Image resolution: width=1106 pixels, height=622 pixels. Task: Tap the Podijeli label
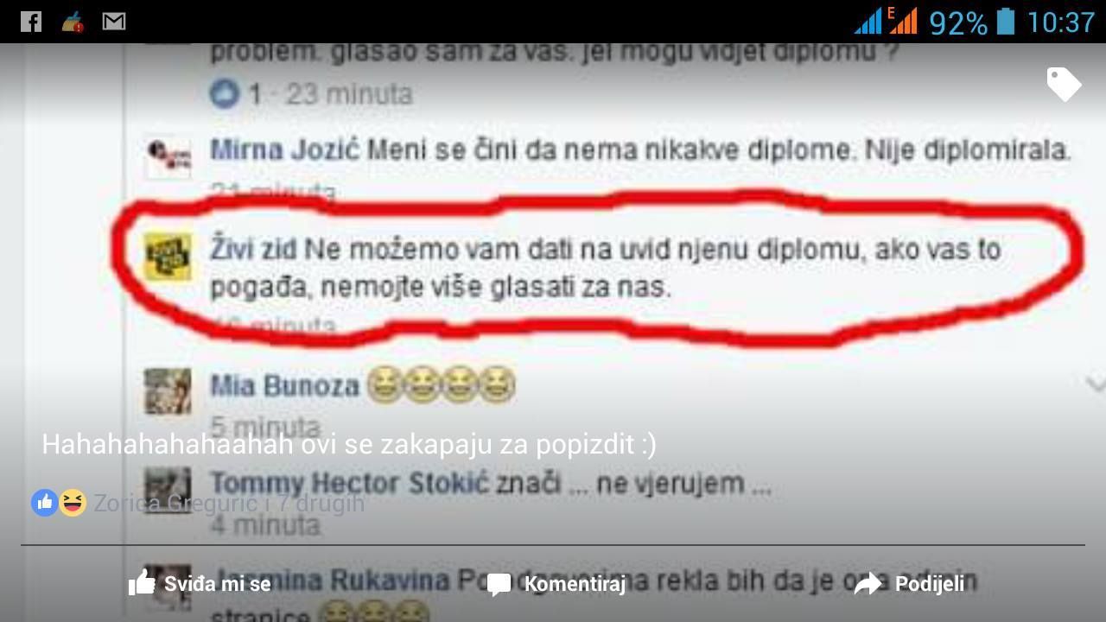(x=930, y=584)
